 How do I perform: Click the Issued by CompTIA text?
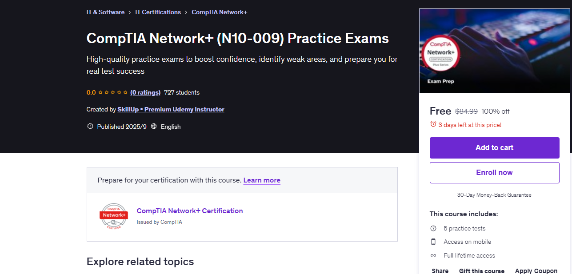coord(160,222)
